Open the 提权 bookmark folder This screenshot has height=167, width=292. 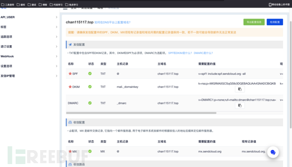21,5
